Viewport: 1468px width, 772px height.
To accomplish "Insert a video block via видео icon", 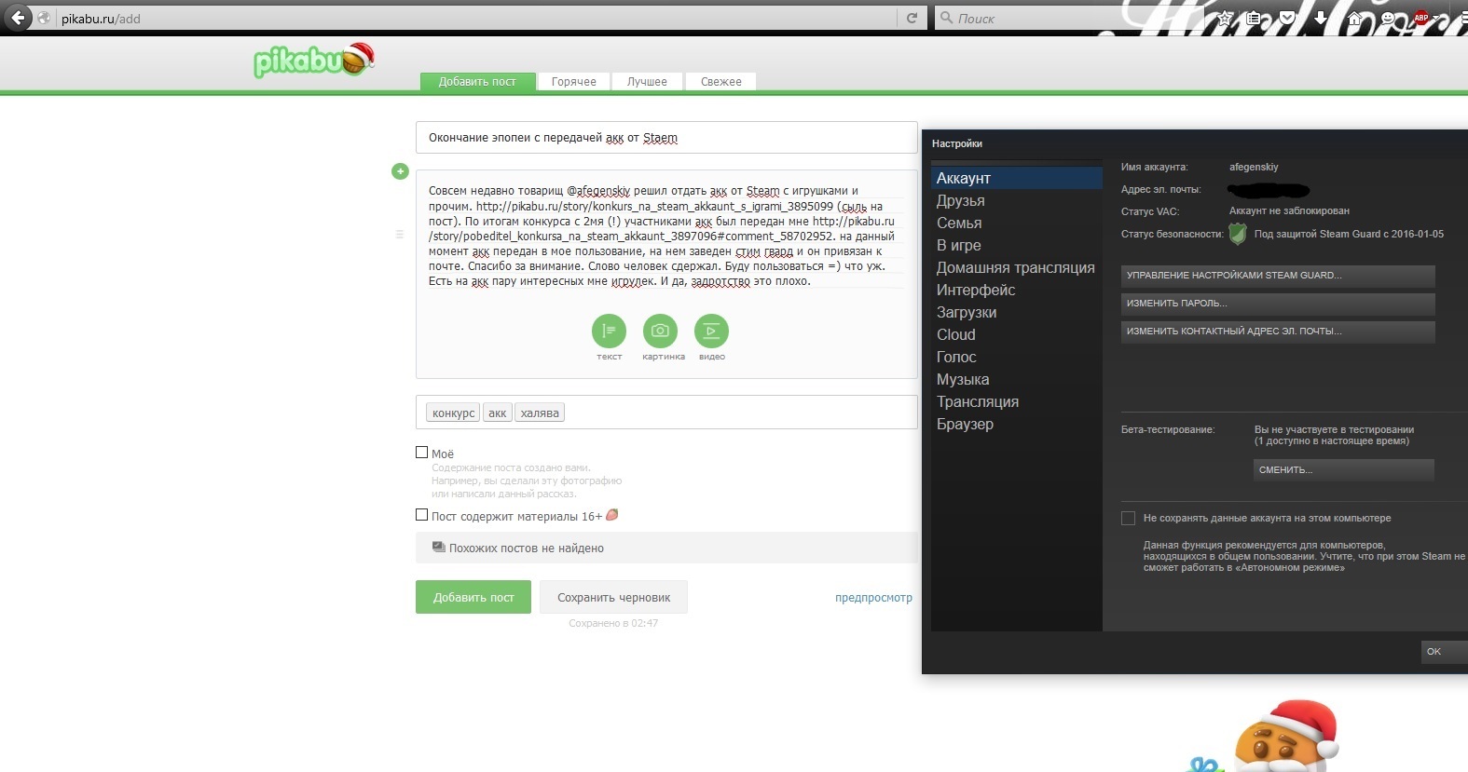I will pos(711,331).
